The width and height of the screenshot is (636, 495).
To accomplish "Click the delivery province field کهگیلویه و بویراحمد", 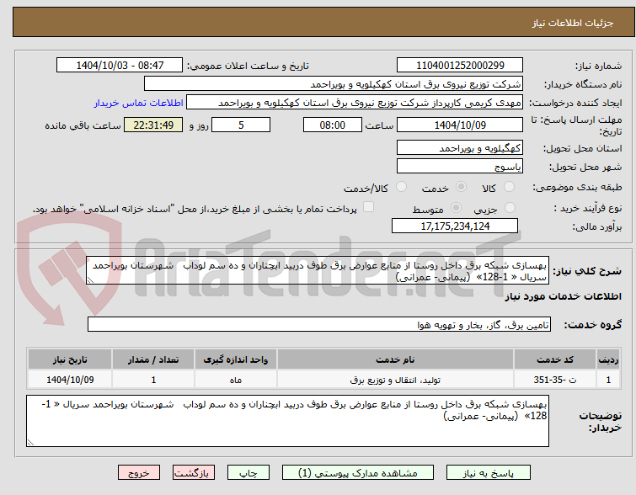I will tap(460, 148).
